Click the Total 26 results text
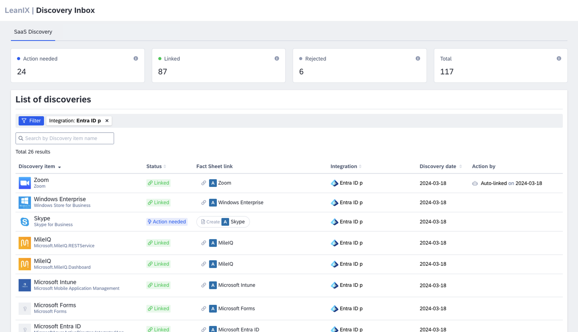 coord(33,152)
